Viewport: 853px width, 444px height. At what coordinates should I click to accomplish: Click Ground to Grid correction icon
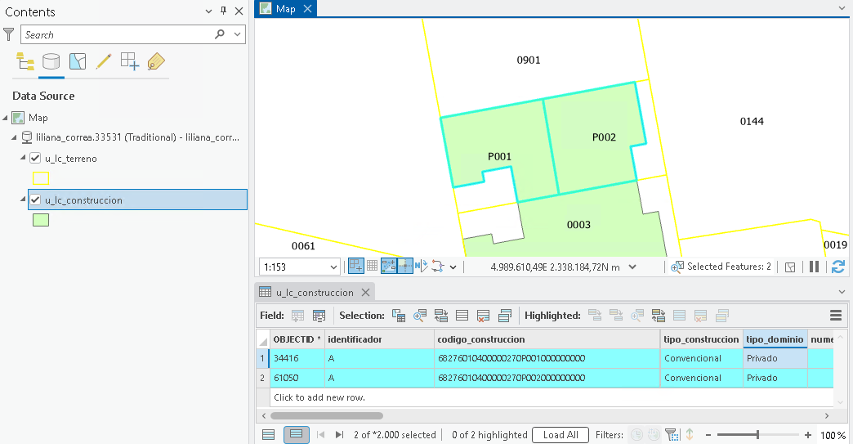(x=422, y=266)
